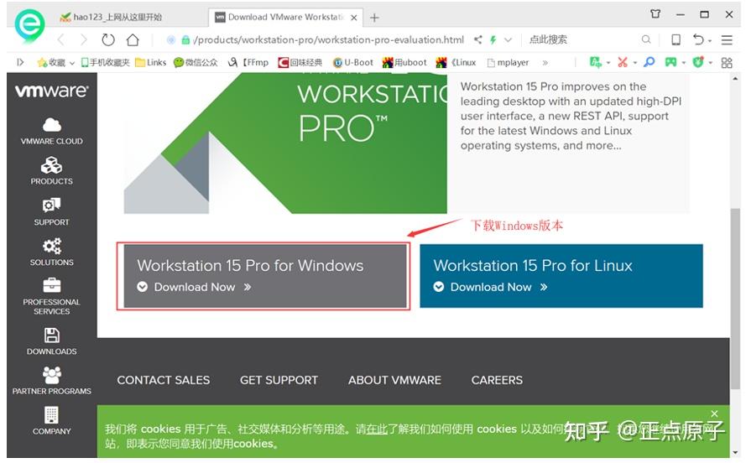Open Partner Programs in the sidebar
Image resolution: width=746 pixels, height=463 pixels.
coord(51,381)
